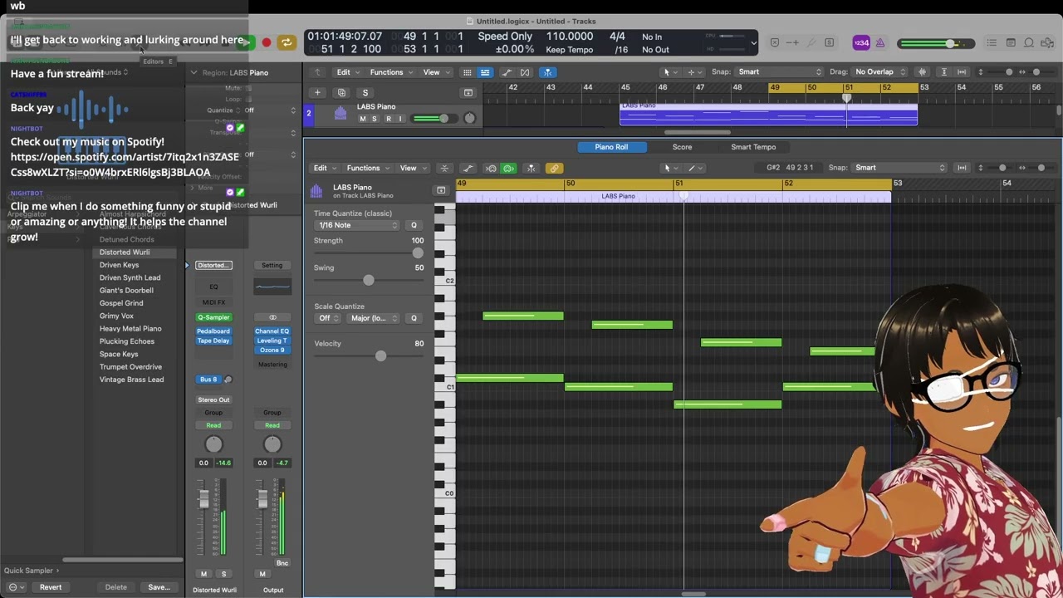The height and width of the screenshot is (598, 1063).
Task: Toggle the Automation curve button in tracks toolbar
Action: tap(507, 72)
